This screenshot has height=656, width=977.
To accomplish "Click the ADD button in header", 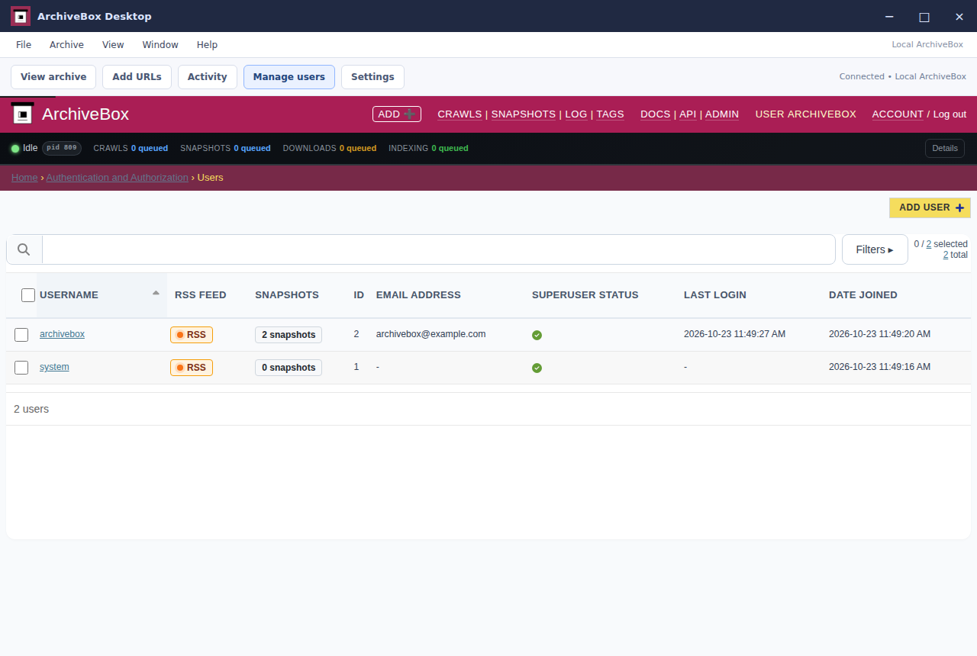I will point(397,114).
